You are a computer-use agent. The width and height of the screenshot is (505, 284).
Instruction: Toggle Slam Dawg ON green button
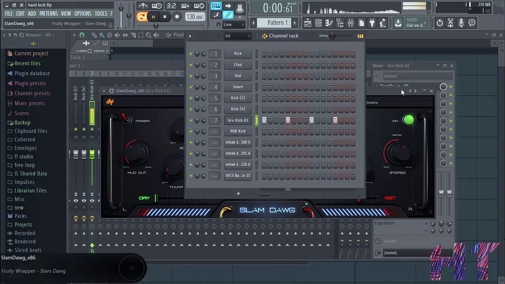[408, 120]
